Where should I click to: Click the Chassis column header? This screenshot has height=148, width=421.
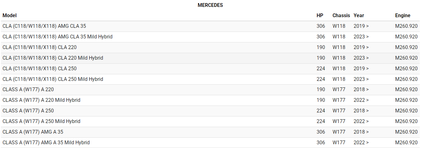coord(341,15)
